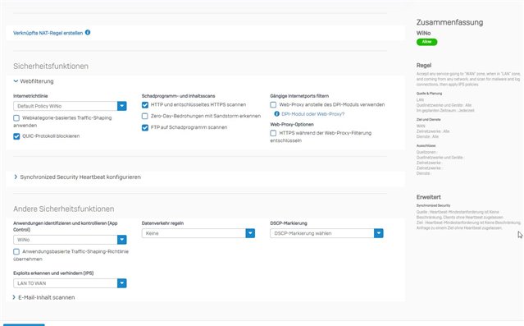Click the Gängige Internetports filtern label
Screen dimensions: 524x326
[299, 96]
